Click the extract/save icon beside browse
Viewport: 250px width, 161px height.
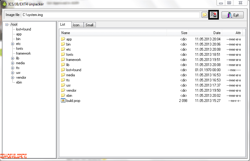214,15
